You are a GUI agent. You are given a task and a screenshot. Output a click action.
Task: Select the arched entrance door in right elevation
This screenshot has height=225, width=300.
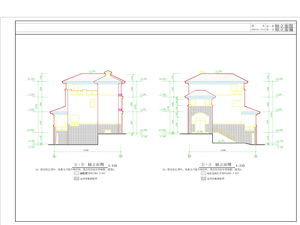point(201,125)
